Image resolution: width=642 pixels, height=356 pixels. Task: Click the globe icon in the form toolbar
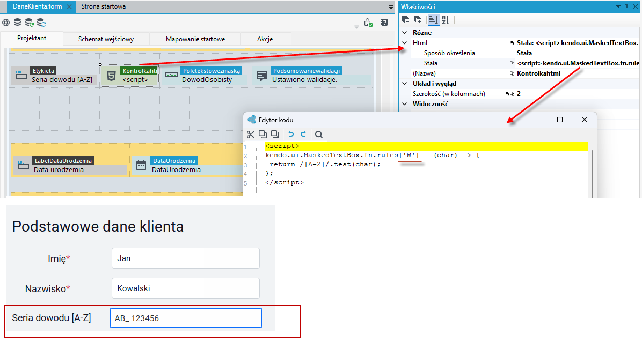(x=6, y=23)
